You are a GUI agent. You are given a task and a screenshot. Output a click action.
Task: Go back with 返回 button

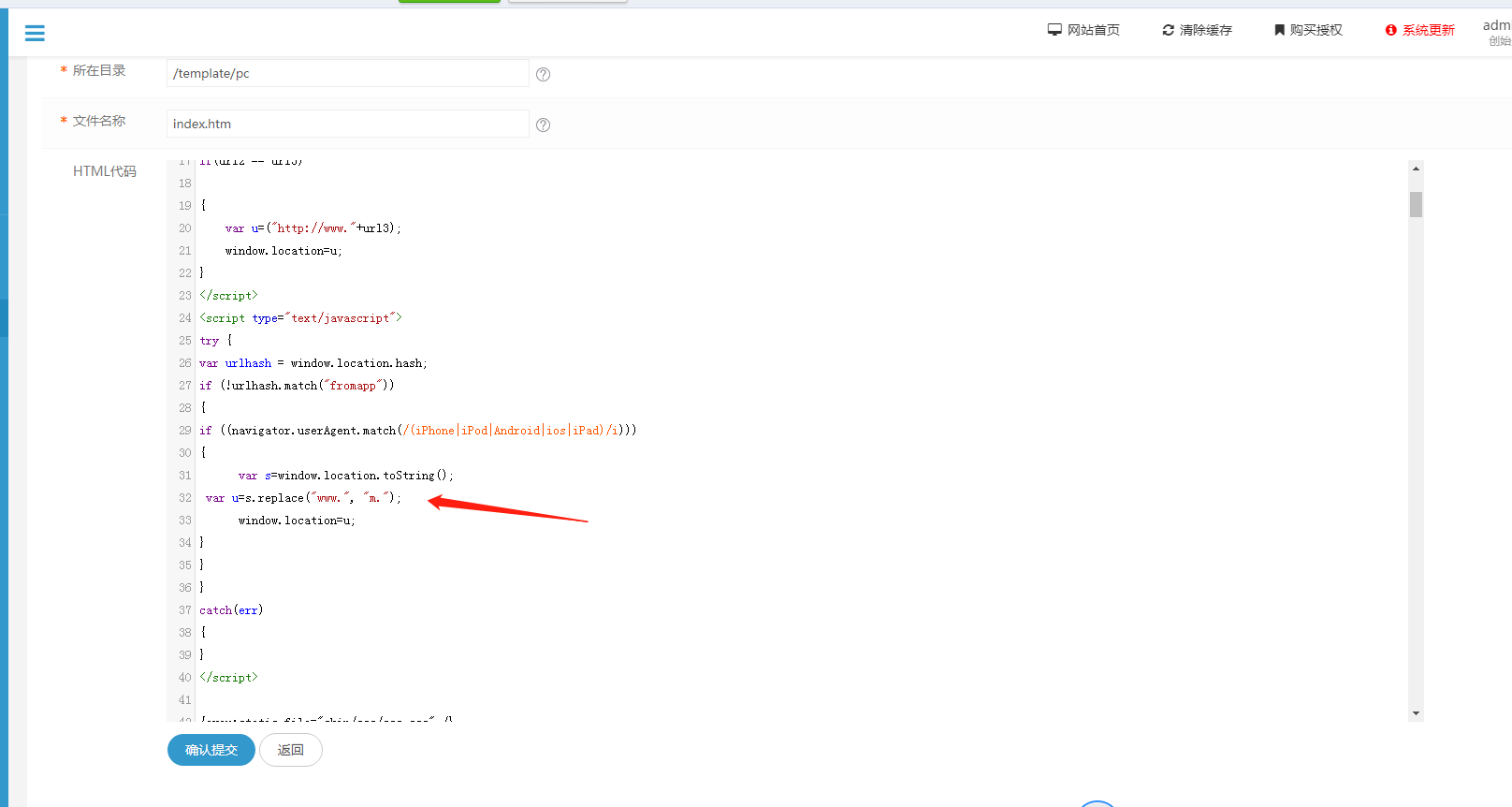tap(291, 750)
